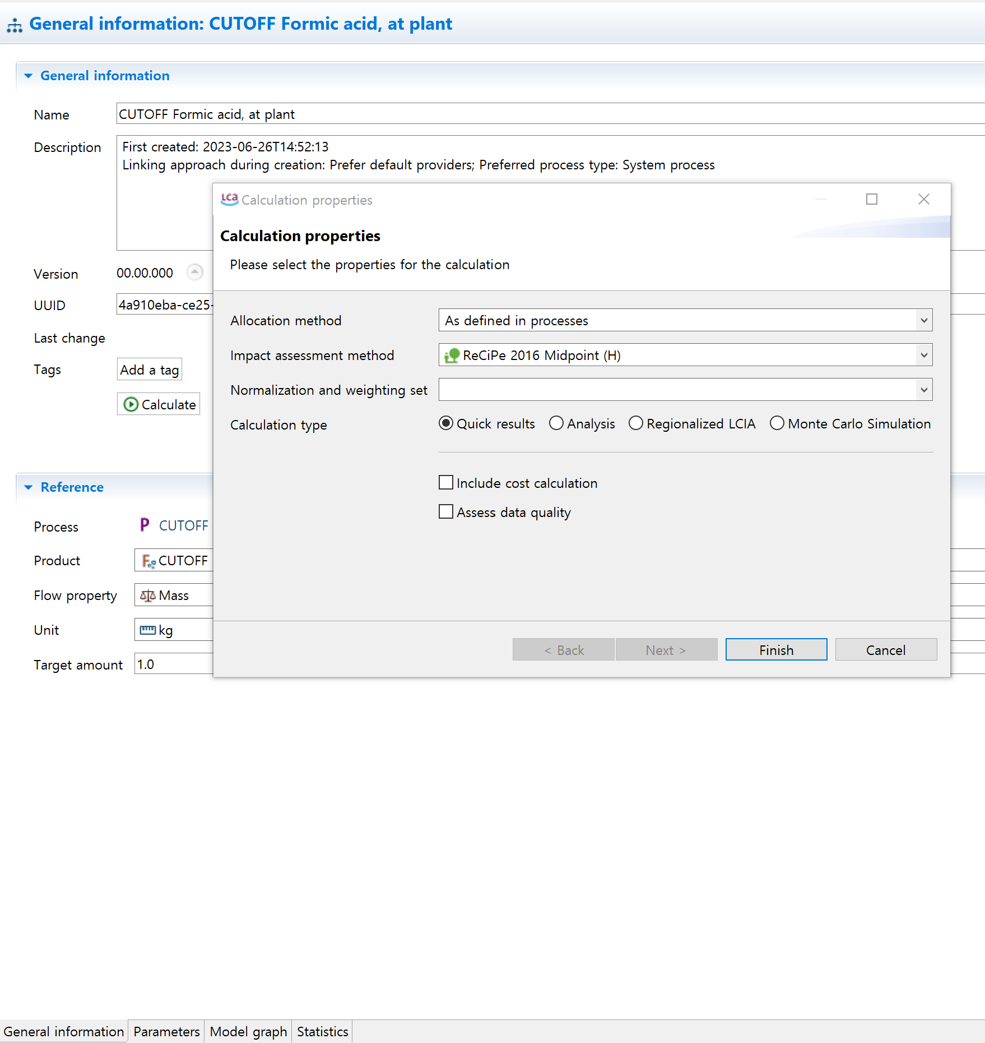
Task: Open Impact assessment method dropdown
Action: pyautogui.click(x=923, y=356)
